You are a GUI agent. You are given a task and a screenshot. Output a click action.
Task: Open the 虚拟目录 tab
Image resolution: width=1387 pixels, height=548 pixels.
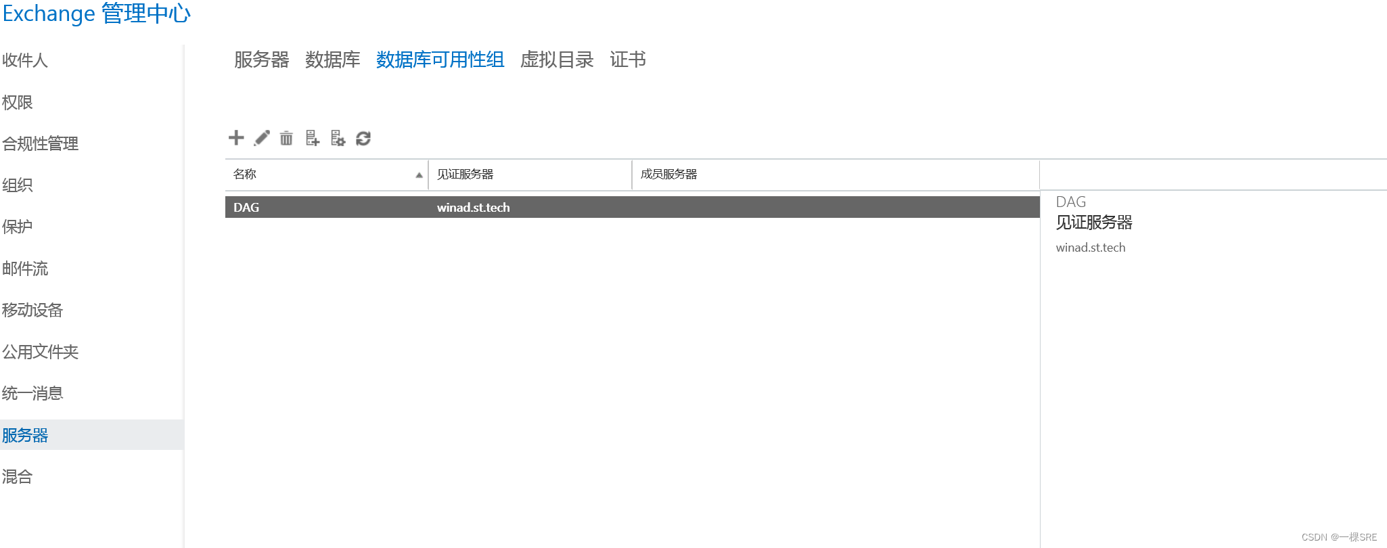pyautogui.click(x=557, y=60)
